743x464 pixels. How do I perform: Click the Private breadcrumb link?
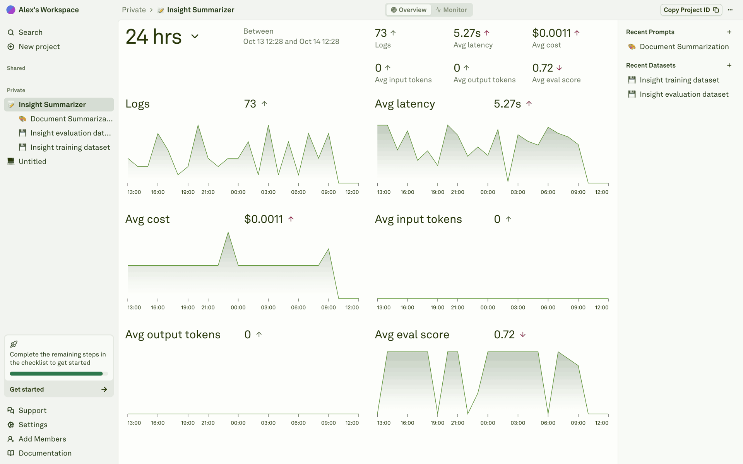tap(134, 10)
